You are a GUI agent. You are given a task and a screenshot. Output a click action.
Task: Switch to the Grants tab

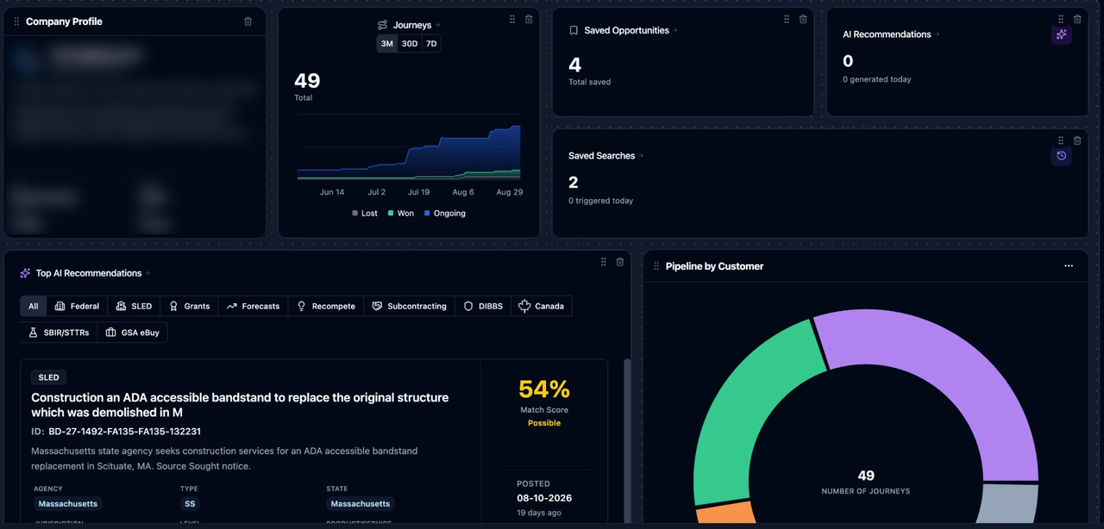pyautogui.click(x=190, y=306)
